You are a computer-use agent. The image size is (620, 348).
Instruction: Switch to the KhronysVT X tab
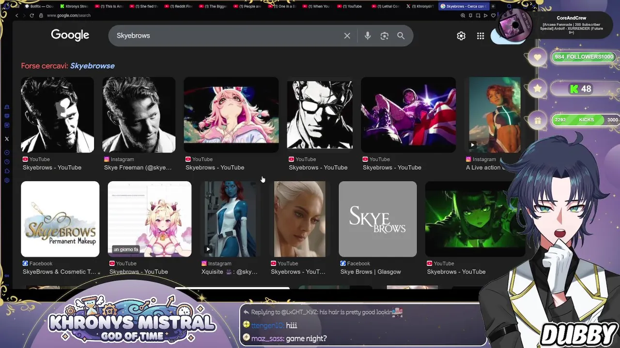[x=420, y=6]
